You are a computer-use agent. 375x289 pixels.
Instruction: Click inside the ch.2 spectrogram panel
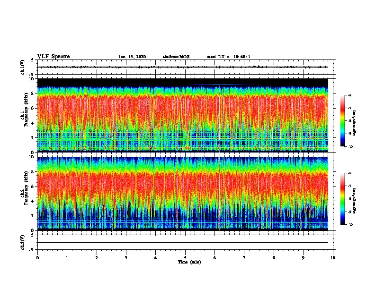coord(183,194)
